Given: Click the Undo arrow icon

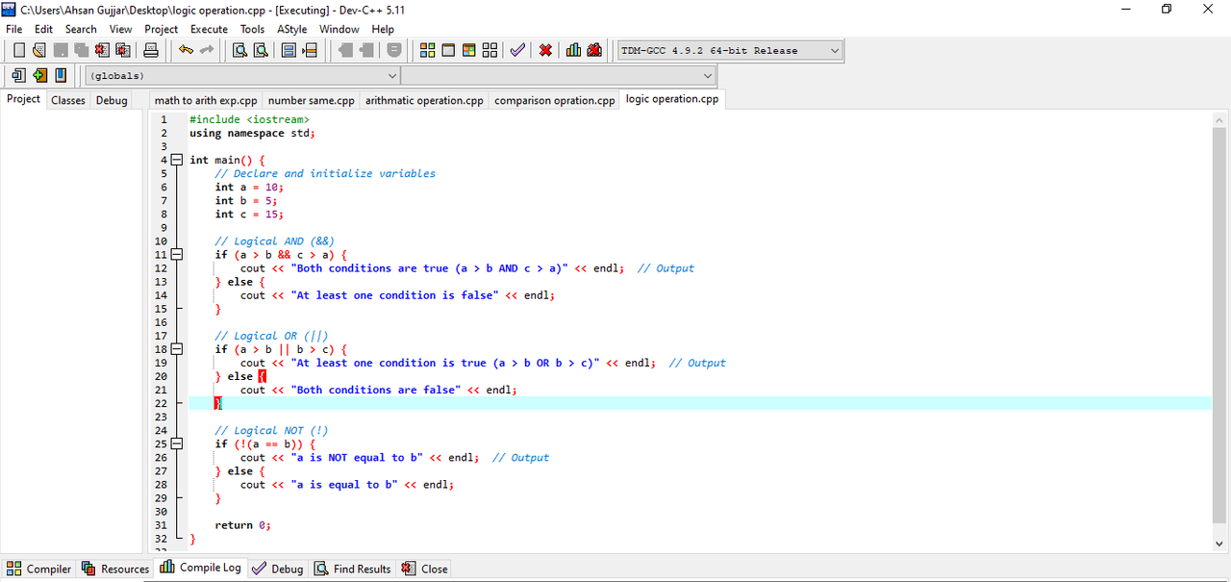Looking at the screenshot, I should tap(186, 50).
